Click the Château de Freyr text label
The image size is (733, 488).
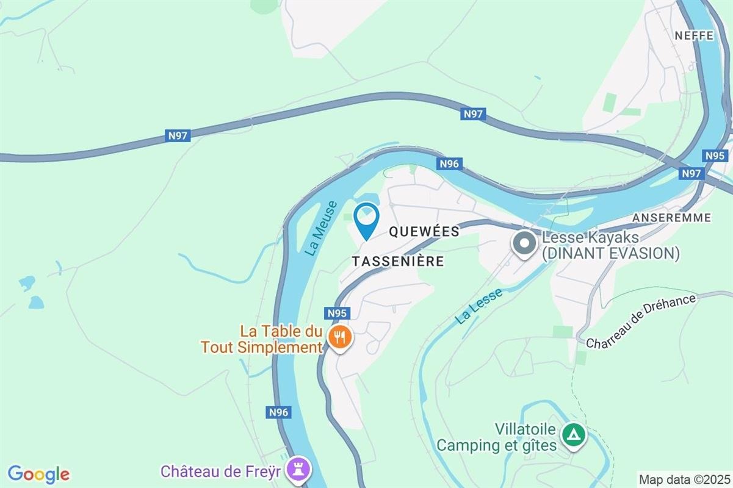223,472
